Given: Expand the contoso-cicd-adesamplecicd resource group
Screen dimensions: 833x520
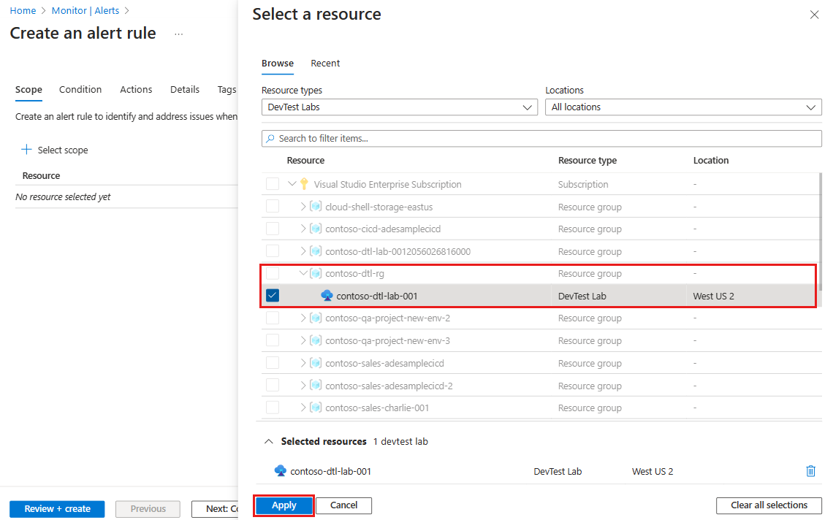Looking at the screenshot, I should coord(303,229).
